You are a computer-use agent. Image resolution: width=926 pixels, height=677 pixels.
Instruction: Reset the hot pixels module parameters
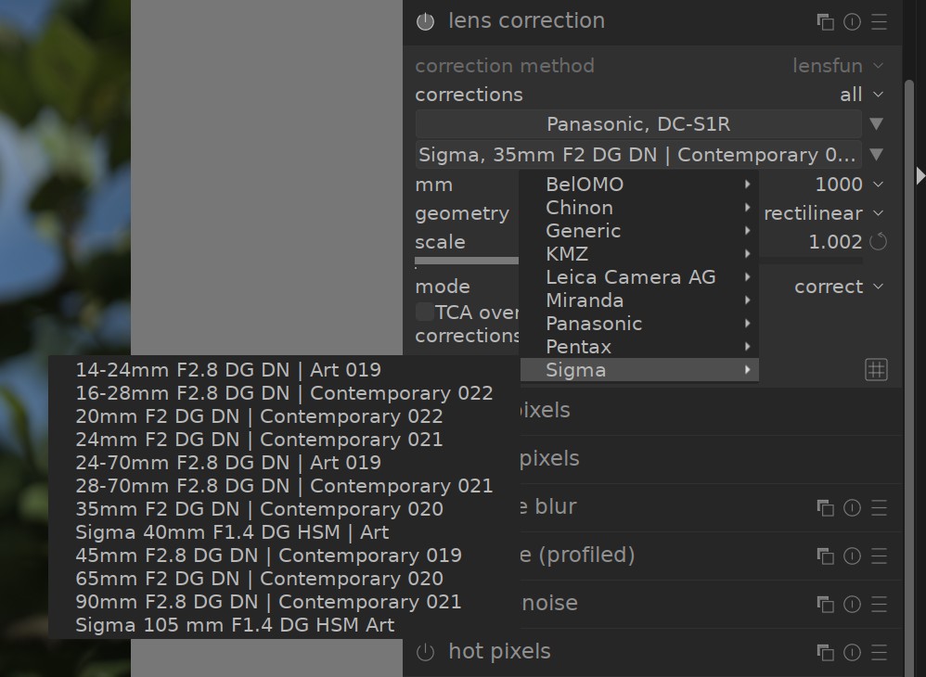852,652
